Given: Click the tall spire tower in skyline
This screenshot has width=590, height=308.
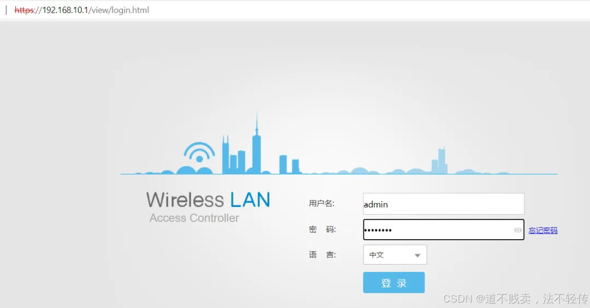Looking at the screenshot, I should pos(257,143).
